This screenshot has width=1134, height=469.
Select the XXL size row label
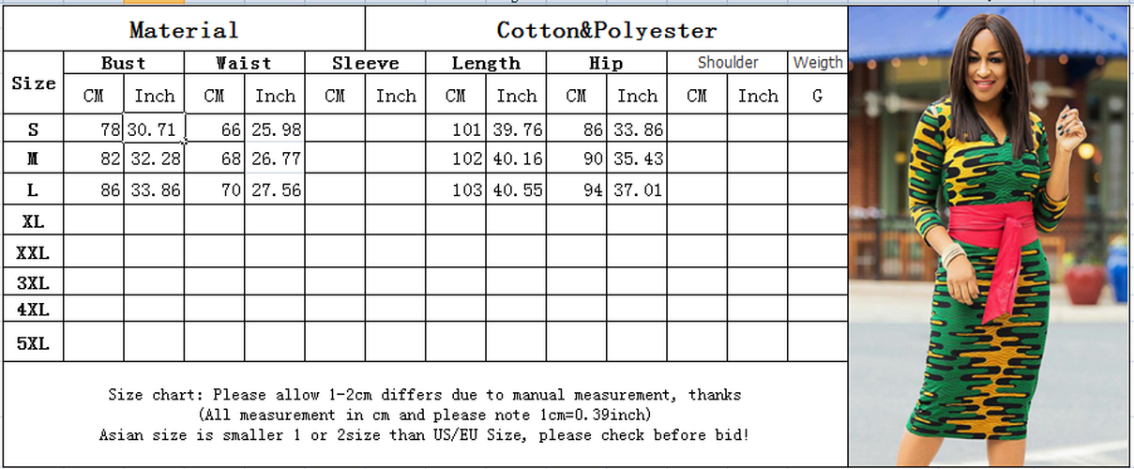tap(34, 252)
